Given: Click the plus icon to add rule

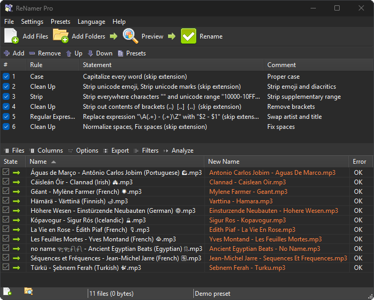Looking at the screenshot, I should [x=7, y=53].
